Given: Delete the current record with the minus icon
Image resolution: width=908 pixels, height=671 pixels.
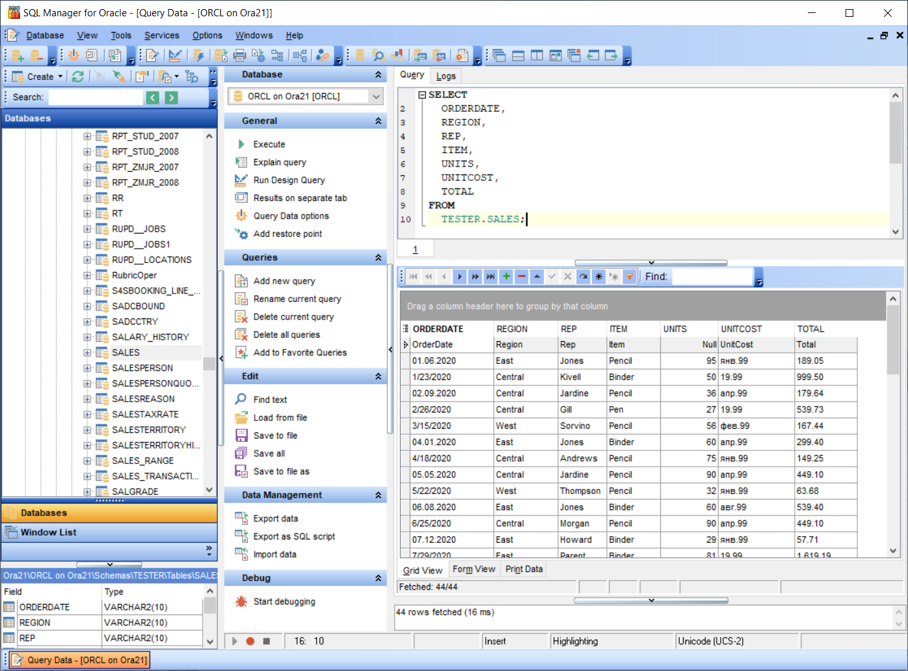Looking at the screenshot, I should 521,277.
